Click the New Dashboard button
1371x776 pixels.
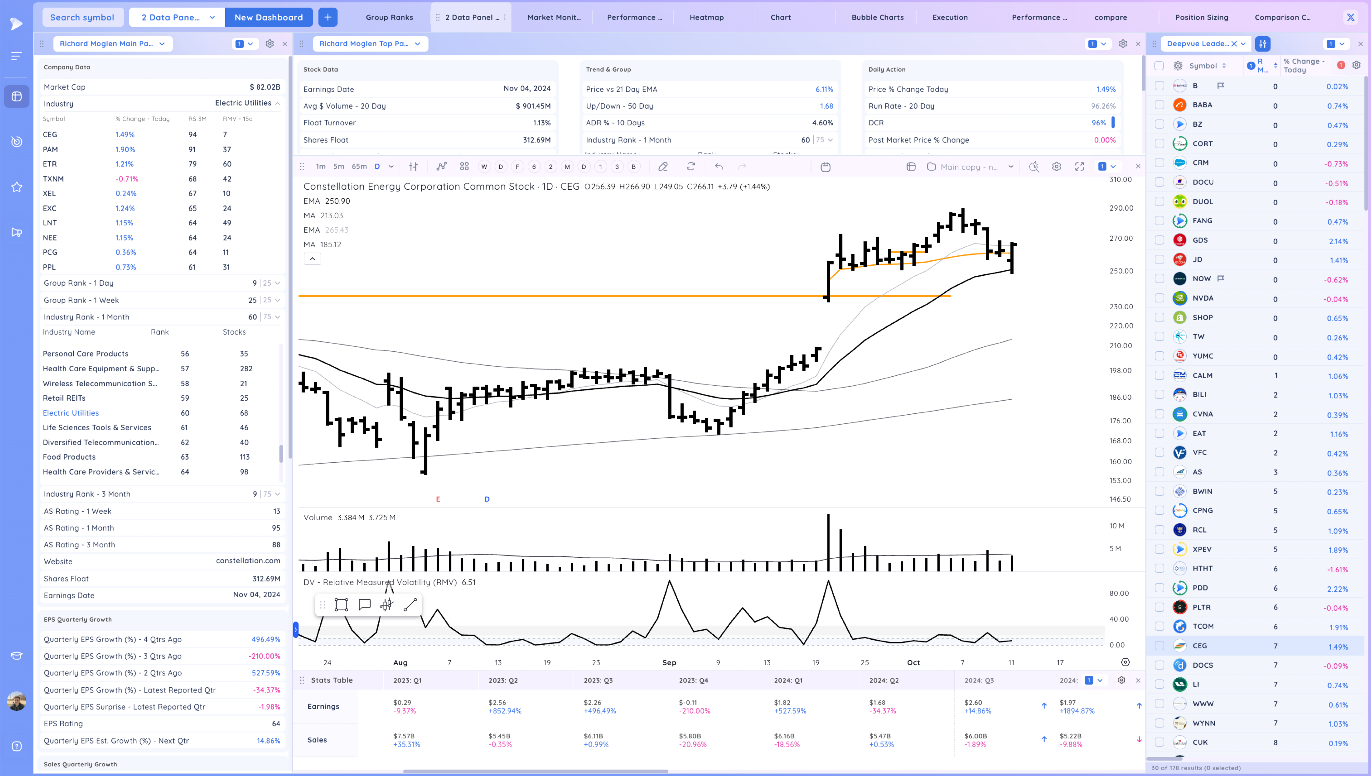pos(268,17)
